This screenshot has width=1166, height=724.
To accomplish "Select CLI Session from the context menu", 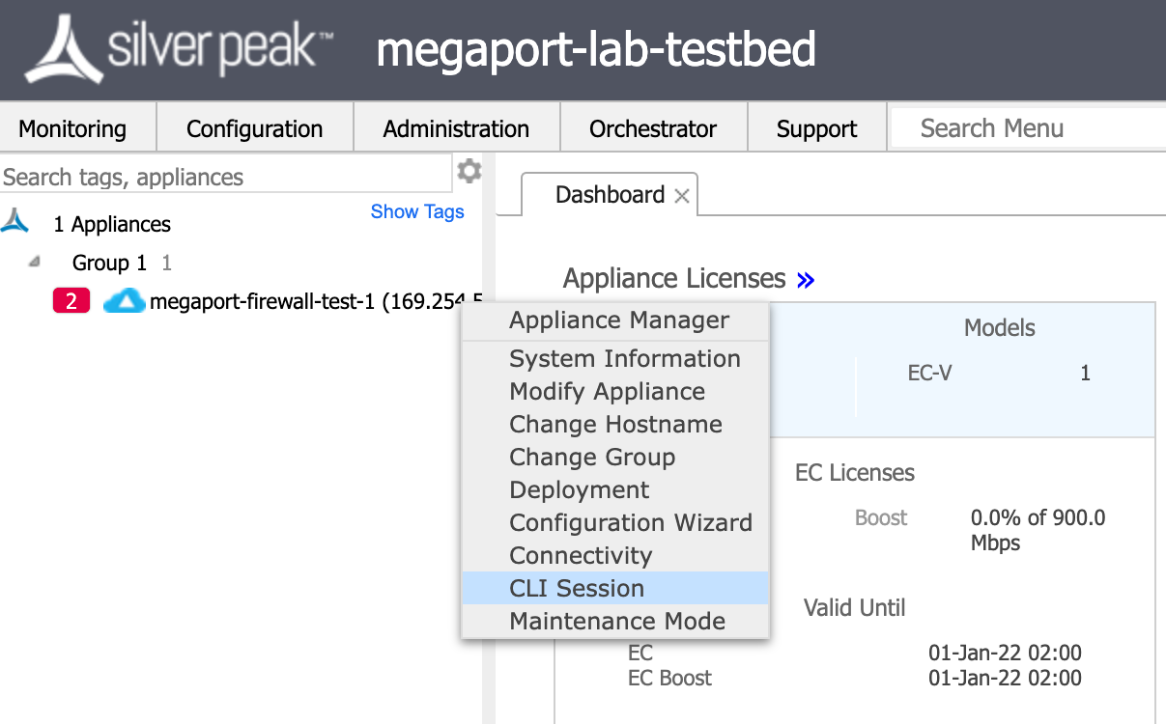I will point(578,588).
